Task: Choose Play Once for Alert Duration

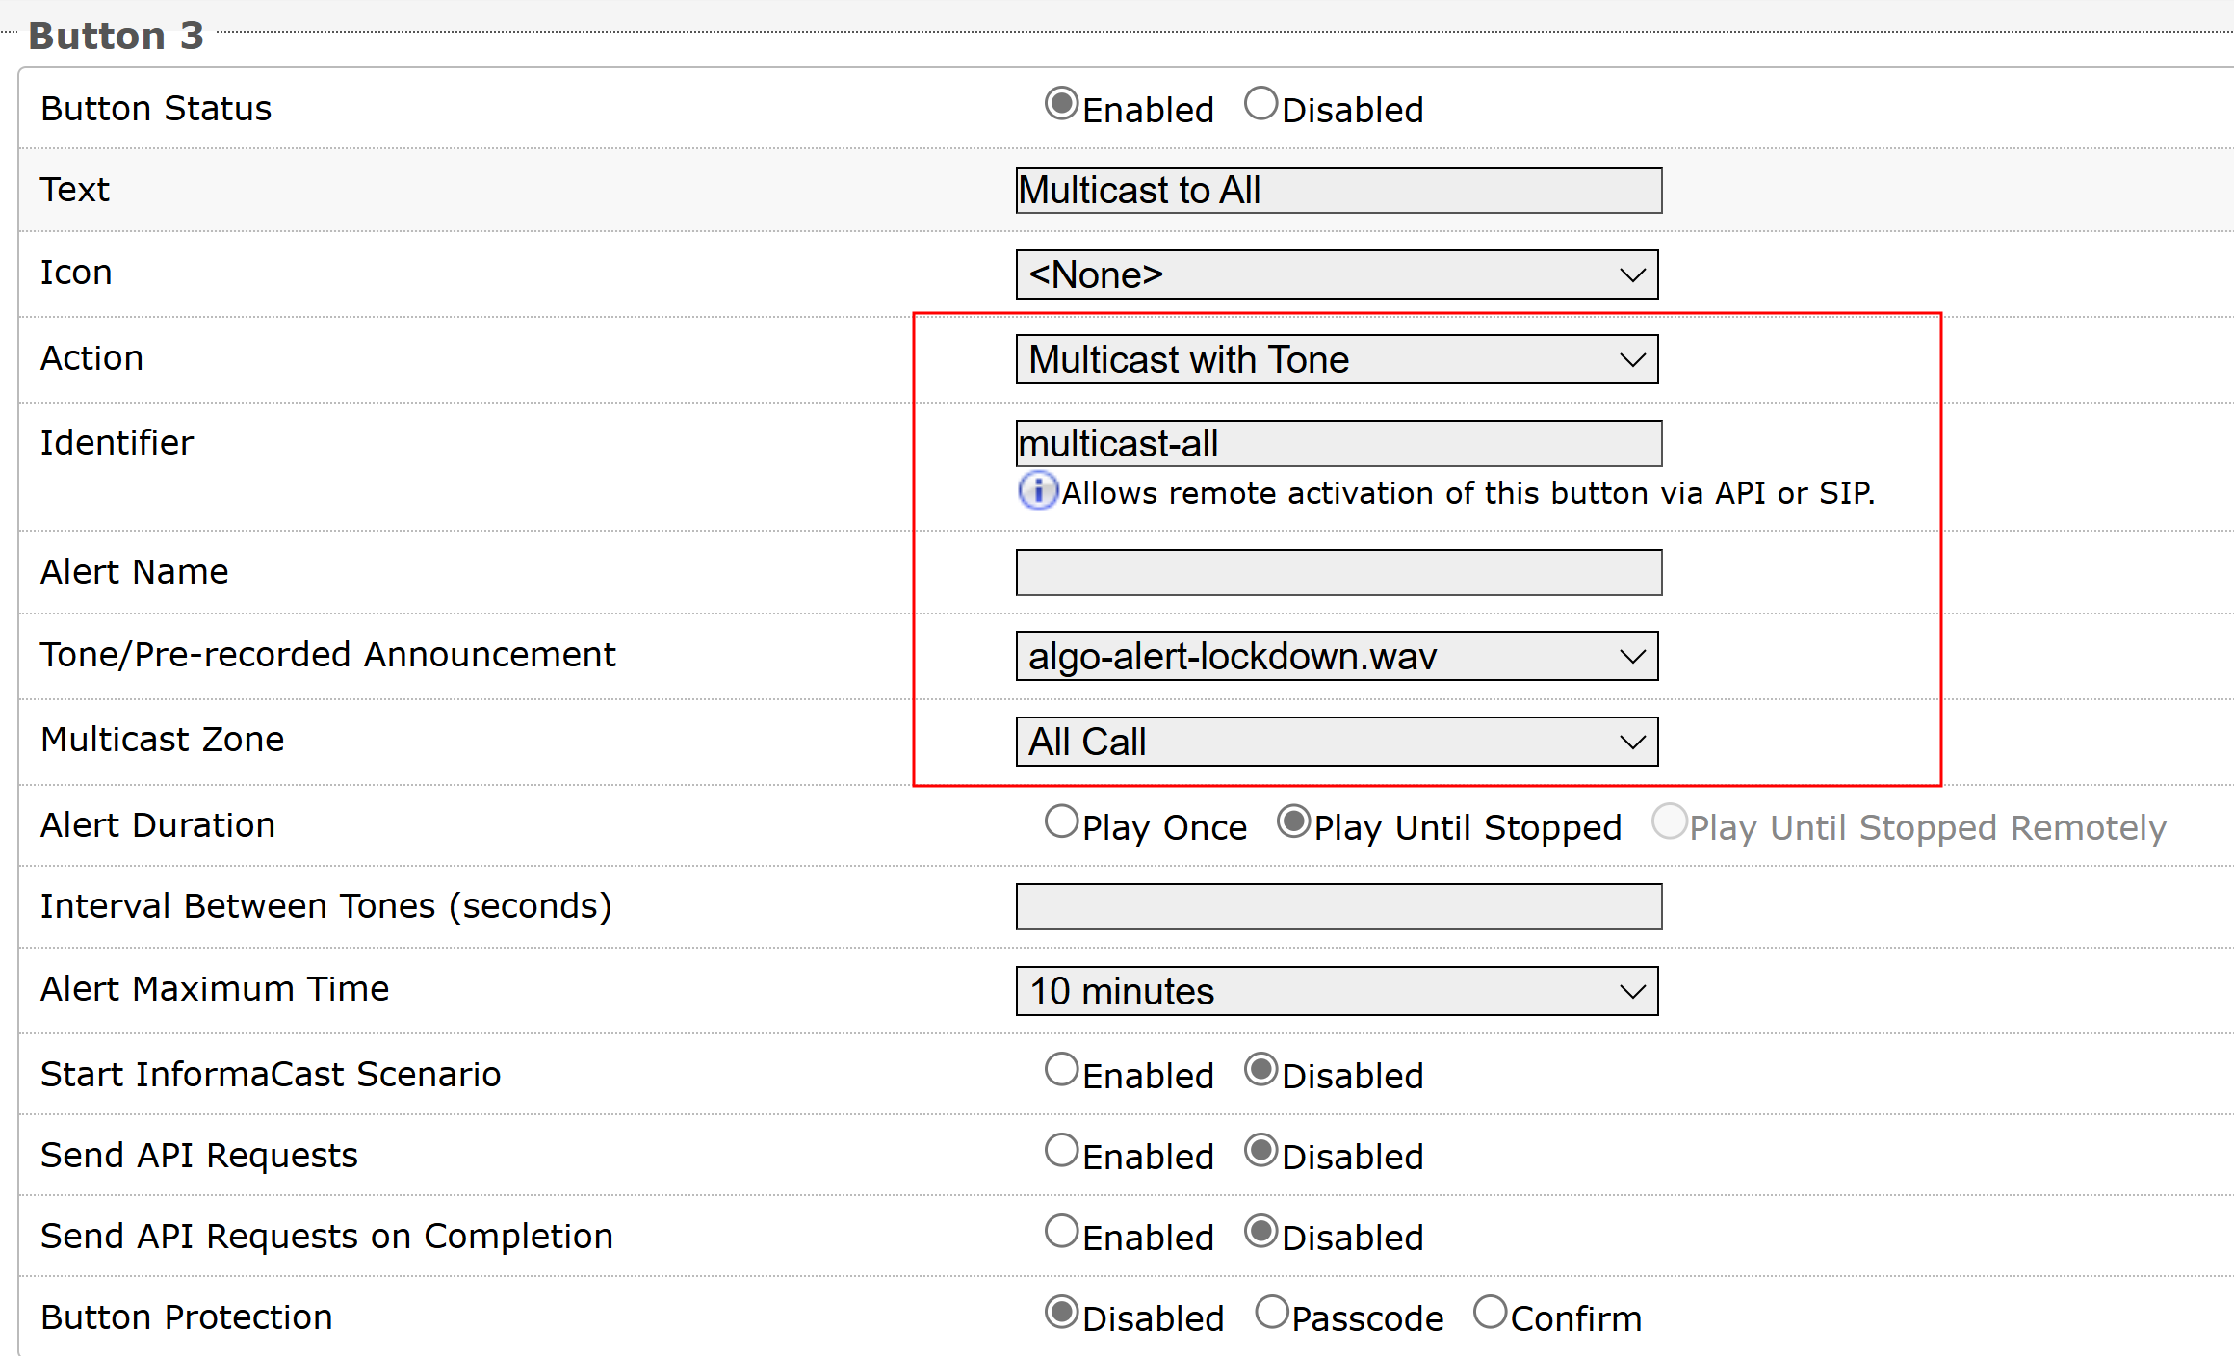Action: pos(1061,821)
